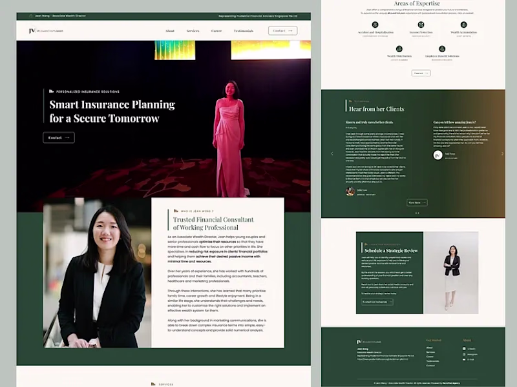Image resolution: width=517 pixels, height=387 pixels.
Task: Click the Income Protection icon
Action: [x=421, y=25]
